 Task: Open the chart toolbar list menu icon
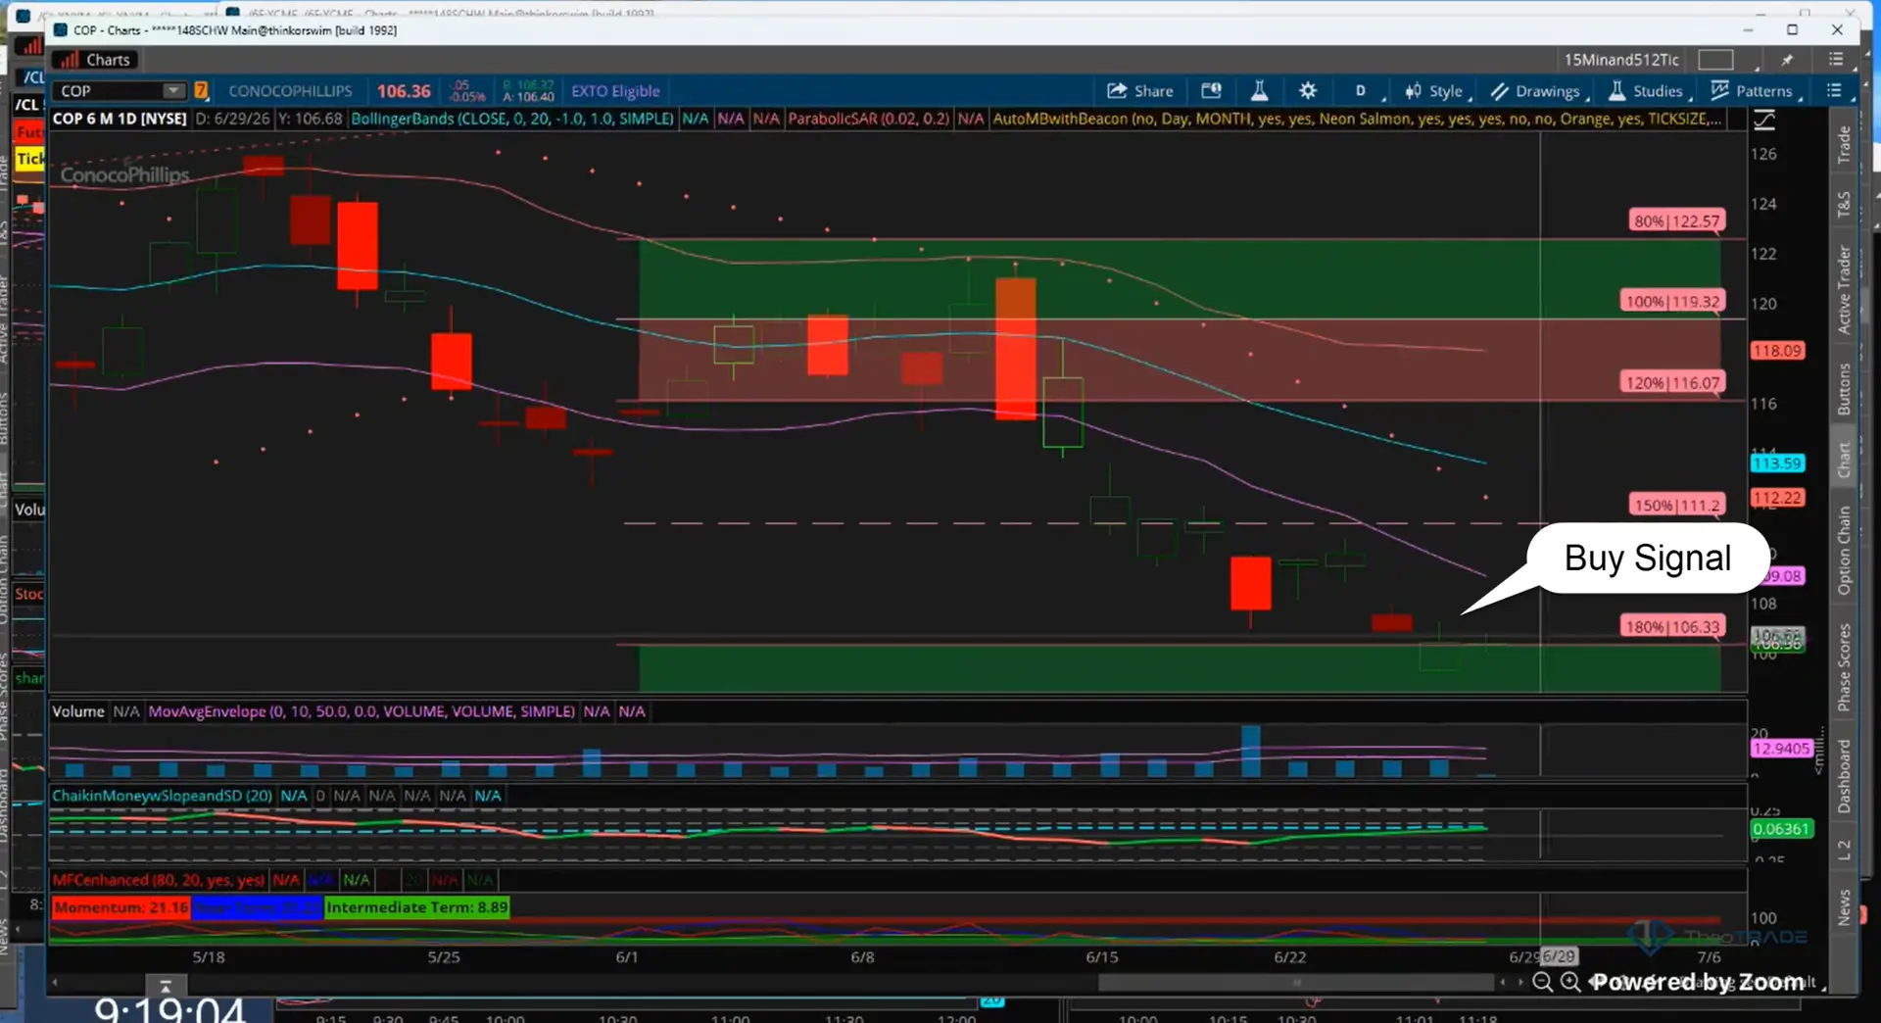pyautogui.click(x=1835, y=91)
